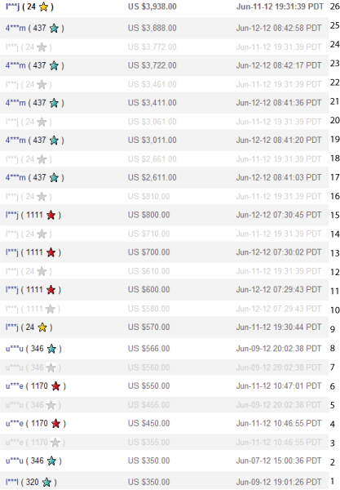
Task: Open bidder l***j on the $700.00 bid
Action: click(12, 252)
